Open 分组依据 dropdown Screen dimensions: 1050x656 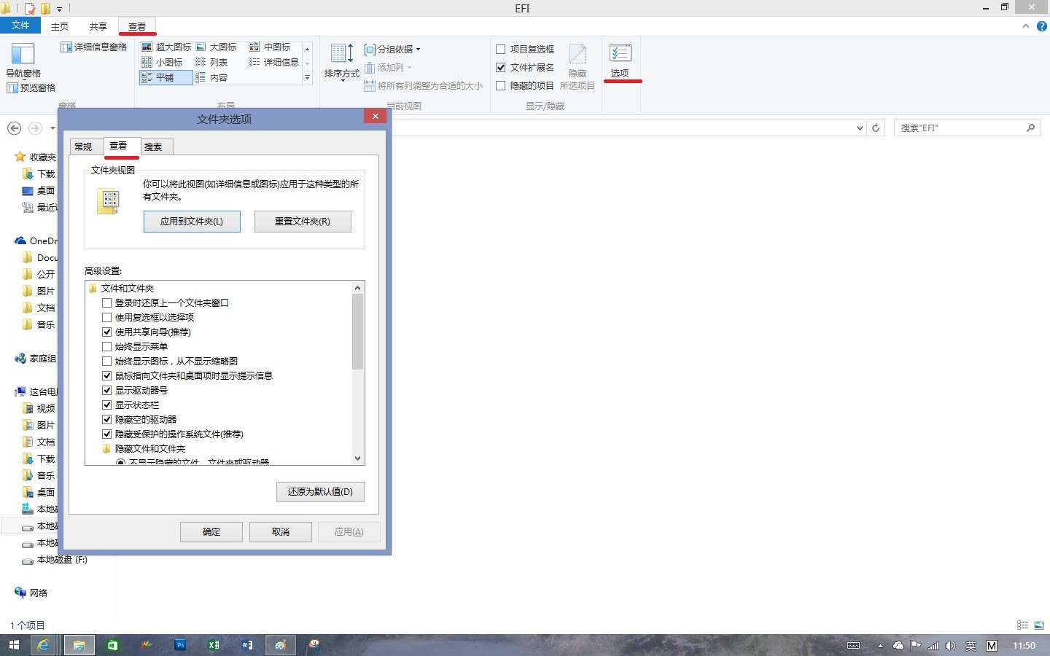(392, 49)
